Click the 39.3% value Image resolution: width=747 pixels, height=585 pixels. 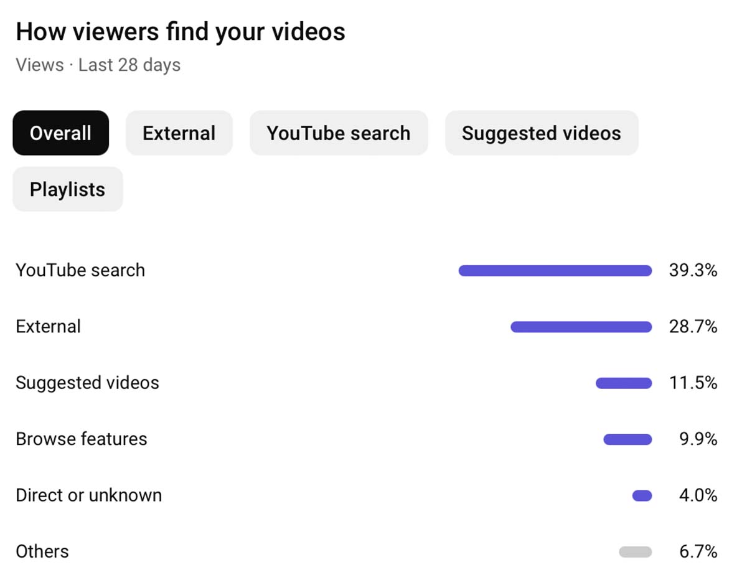693,271
